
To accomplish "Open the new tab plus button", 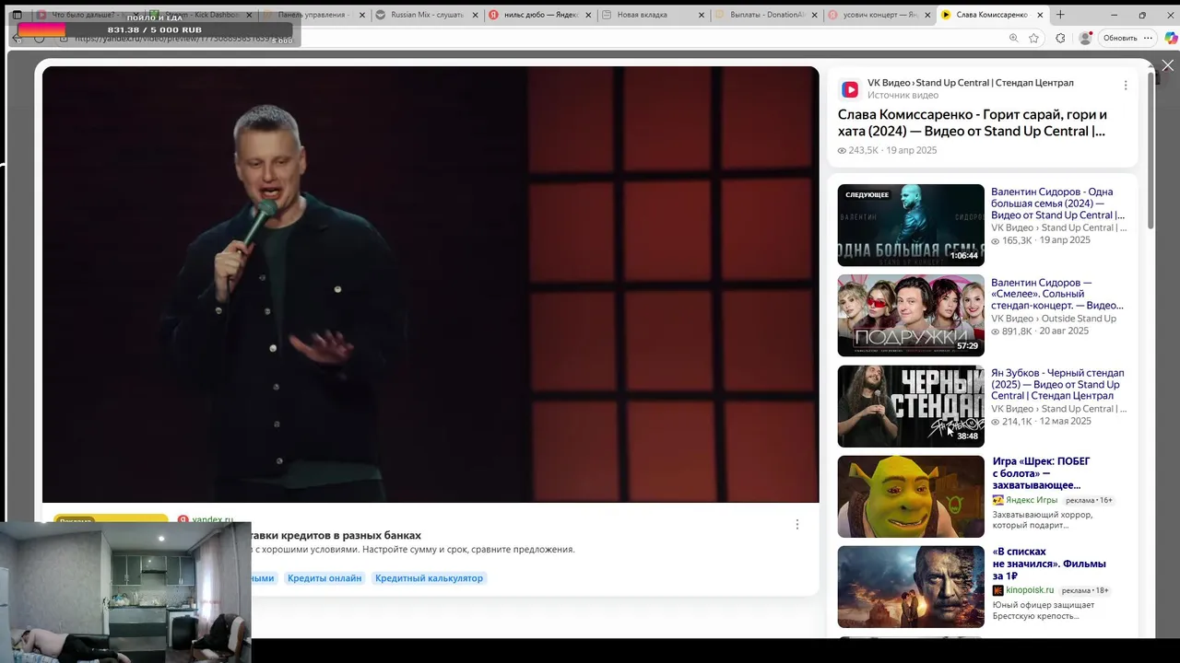I will click(1060, 15).
